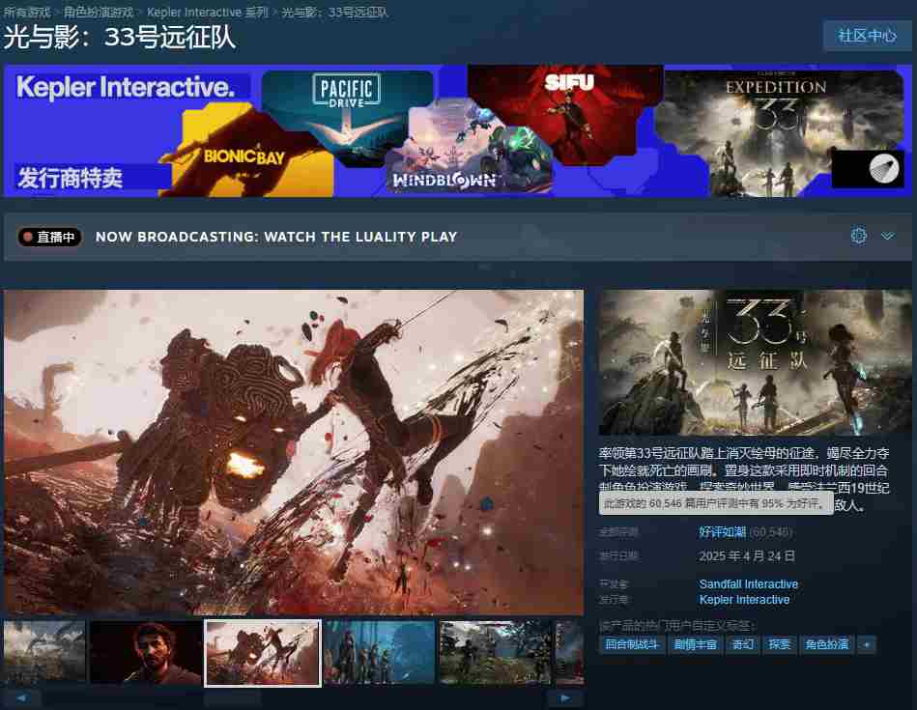Viewport: 917px width, 710px height.
Task: Open the NOW BROADCASTING title
Action: tap(276, 237)
